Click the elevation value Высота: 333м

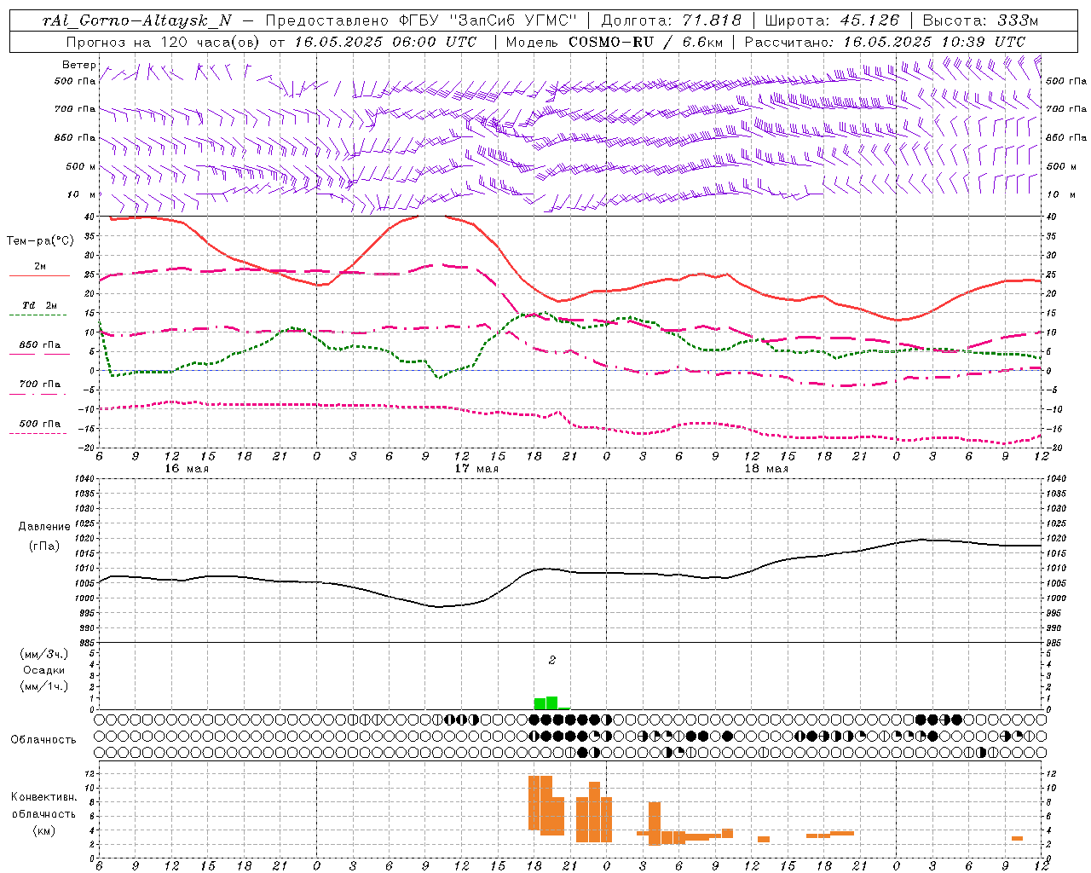point(980,20)
